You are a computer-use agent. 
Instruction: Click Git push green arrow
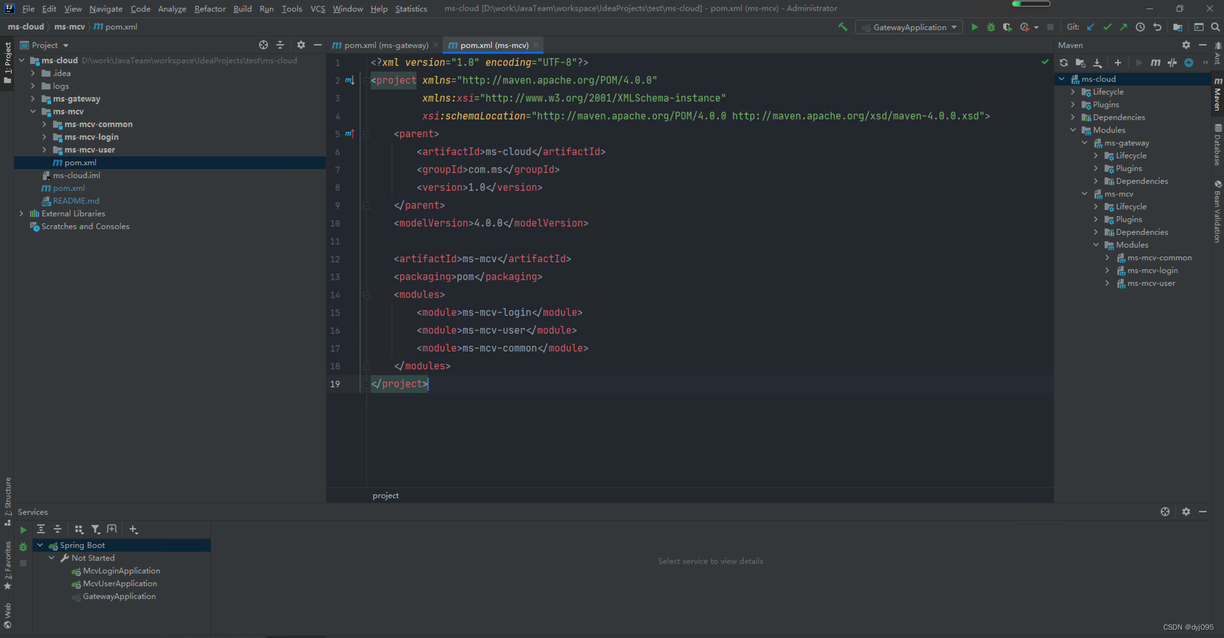1124,27
